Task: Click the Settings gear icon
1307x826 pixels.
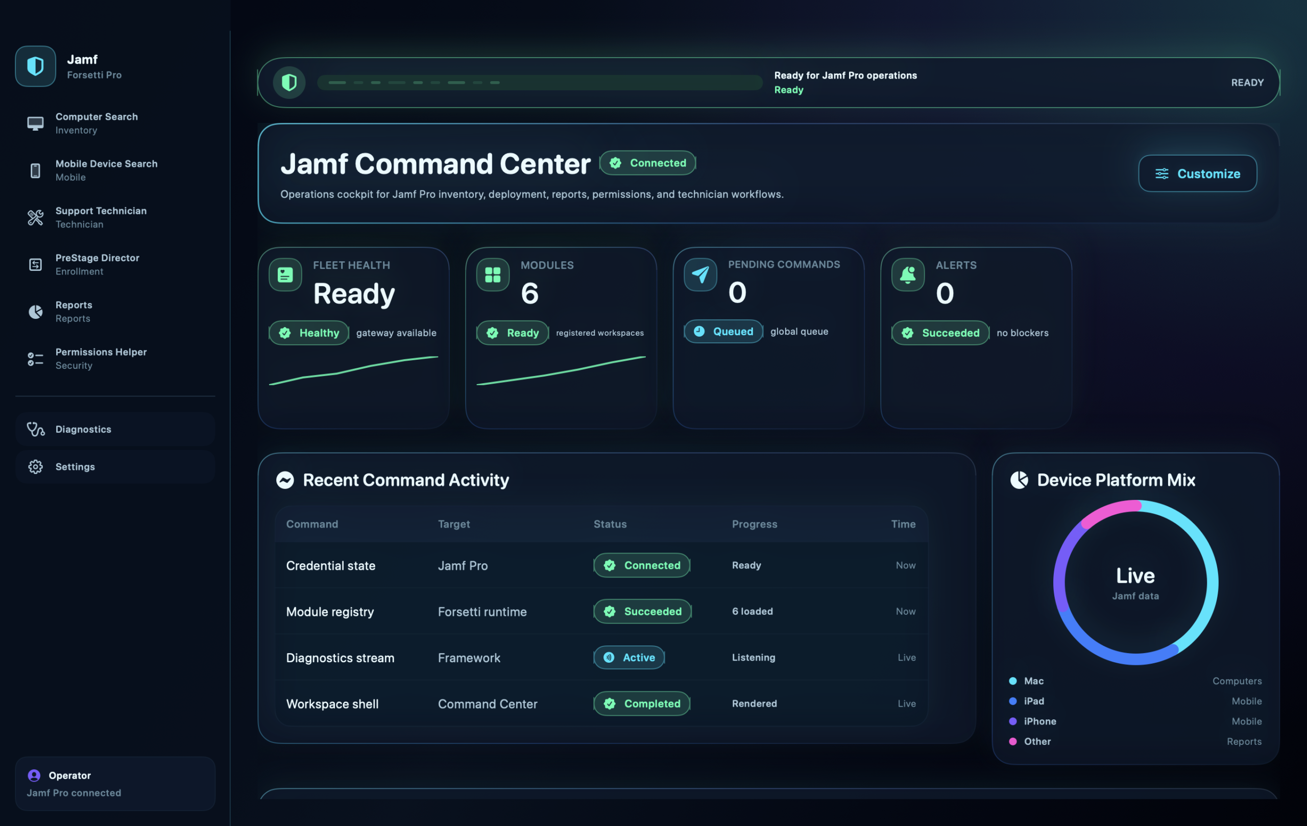Action: pyautogui.click(x=35, y=466)
